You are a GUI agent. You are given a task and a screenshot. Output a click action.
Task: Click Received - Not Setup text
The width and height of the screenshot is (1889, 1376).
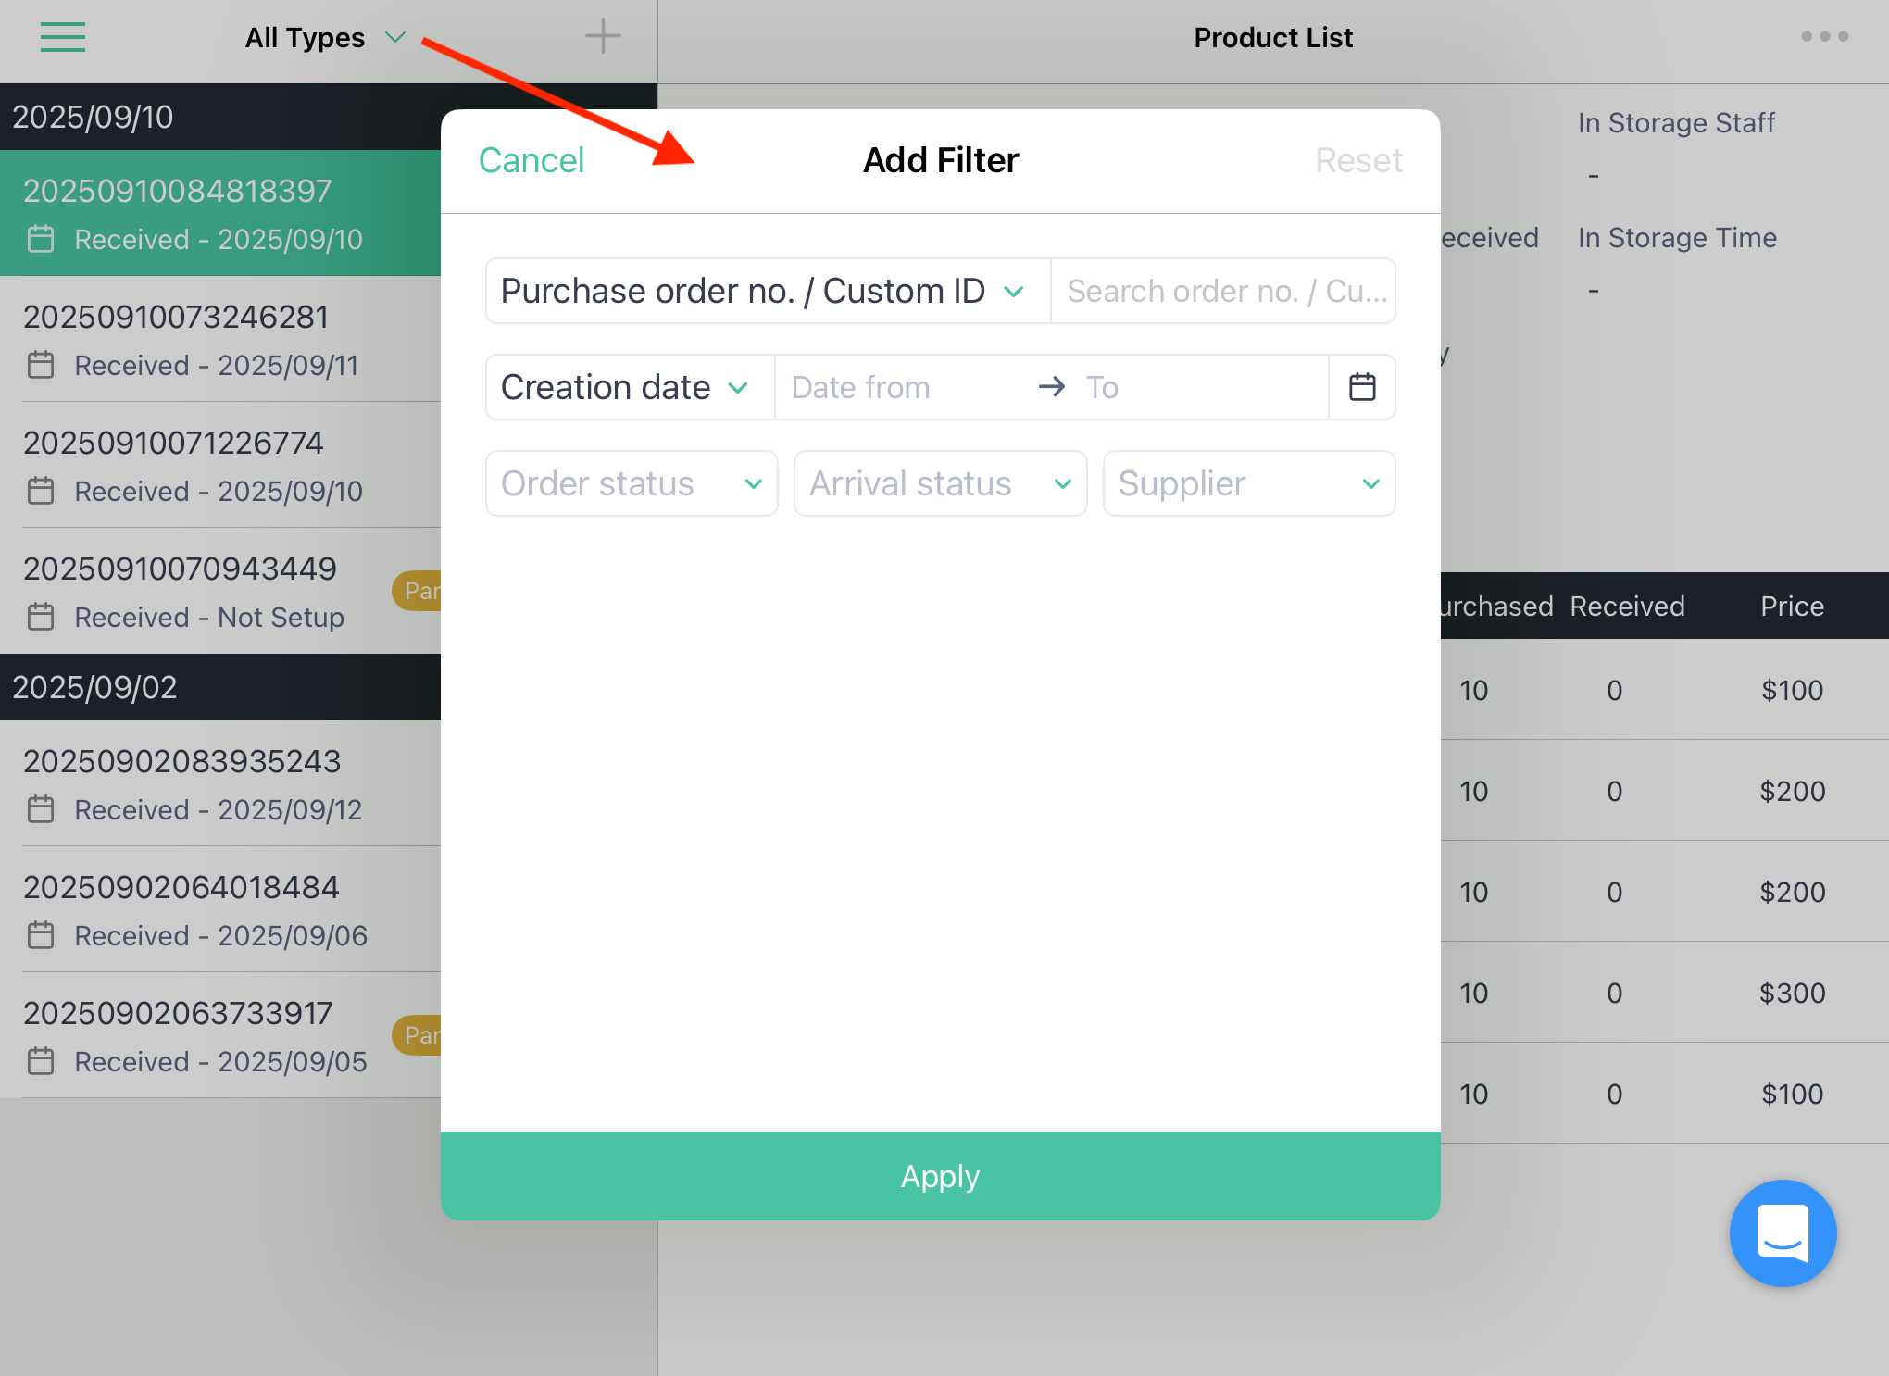coord(209,617)
